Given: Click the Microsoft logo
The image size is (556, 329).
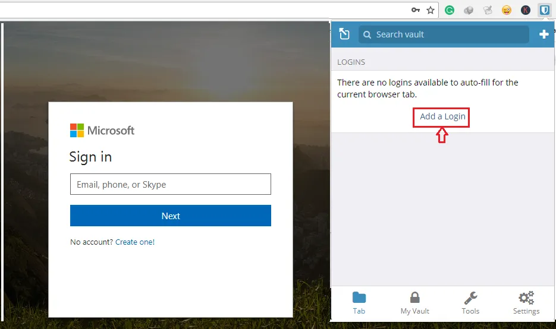Looking at the screenshot, I should pyautogui.click(x=102, y=130).
